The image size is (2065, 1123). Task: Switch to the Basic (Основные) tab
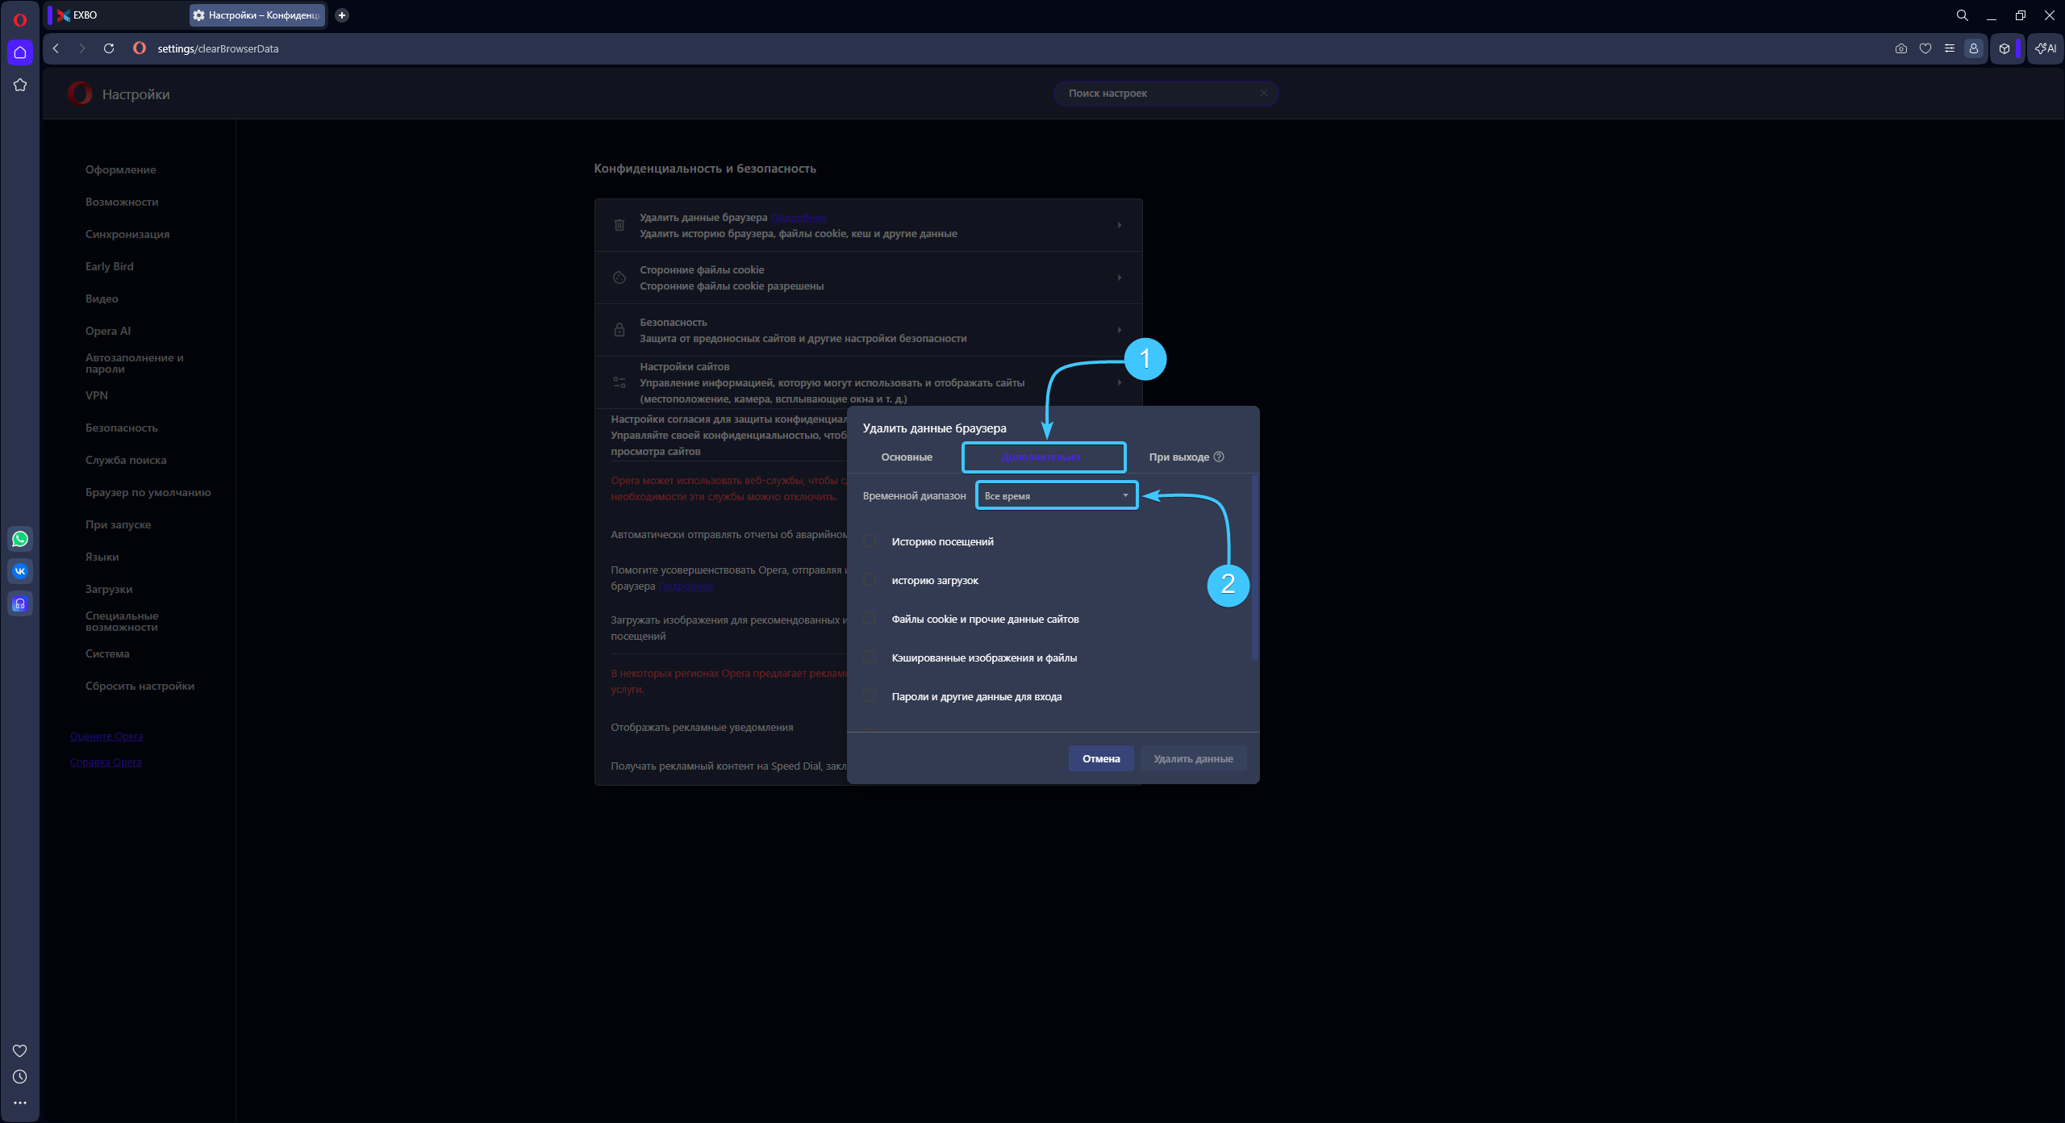click(x=907, y=457)
